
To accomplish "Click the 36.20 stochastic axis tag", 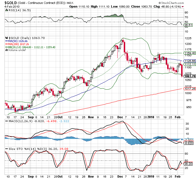I will pyautogui.click(x=188, y=164).
